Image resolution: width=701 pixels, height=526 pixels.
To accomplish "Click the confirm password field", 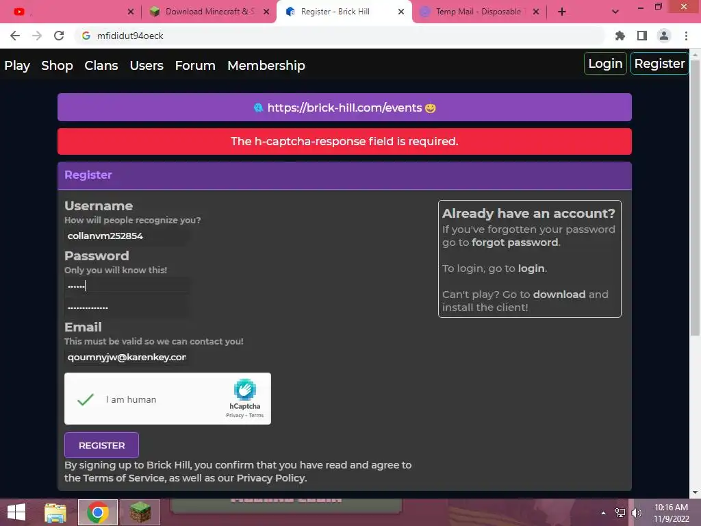I will click(127, 308).
